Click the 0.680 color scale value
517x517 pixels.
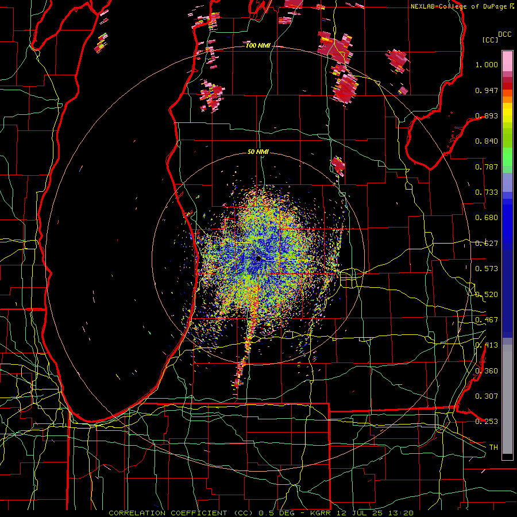[x=487, y=218]
